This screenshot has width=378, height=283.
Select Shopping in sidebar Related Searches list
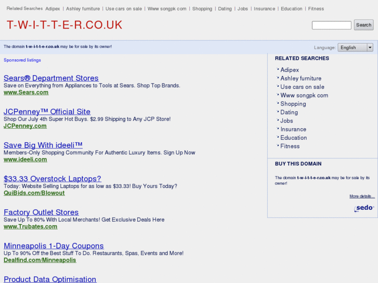click(293, 104)
